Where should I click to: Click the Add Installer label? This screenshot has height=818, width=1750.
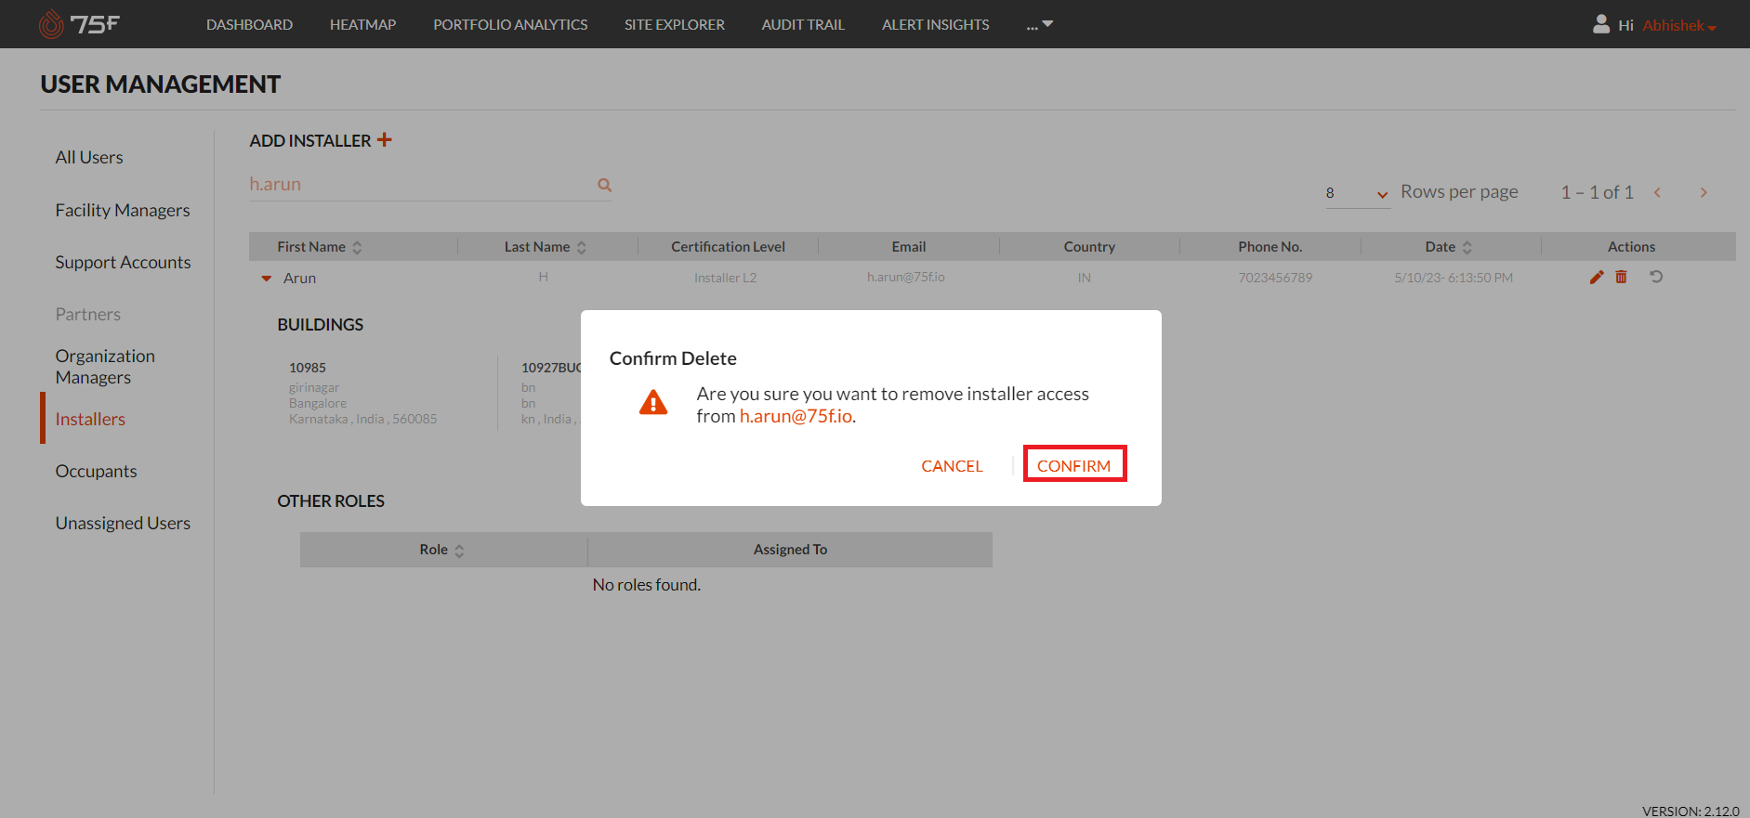pyautogui.click(x=310, y=140)
